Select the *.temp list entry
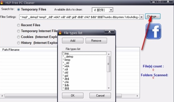Viewport: 174px width, 102px height. click(x=84, y=60)
